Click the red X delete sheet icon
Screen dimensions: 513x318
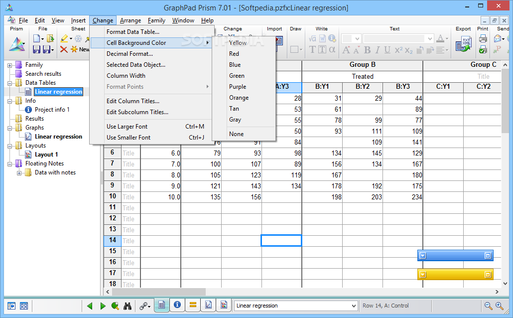tap(64, 49)
